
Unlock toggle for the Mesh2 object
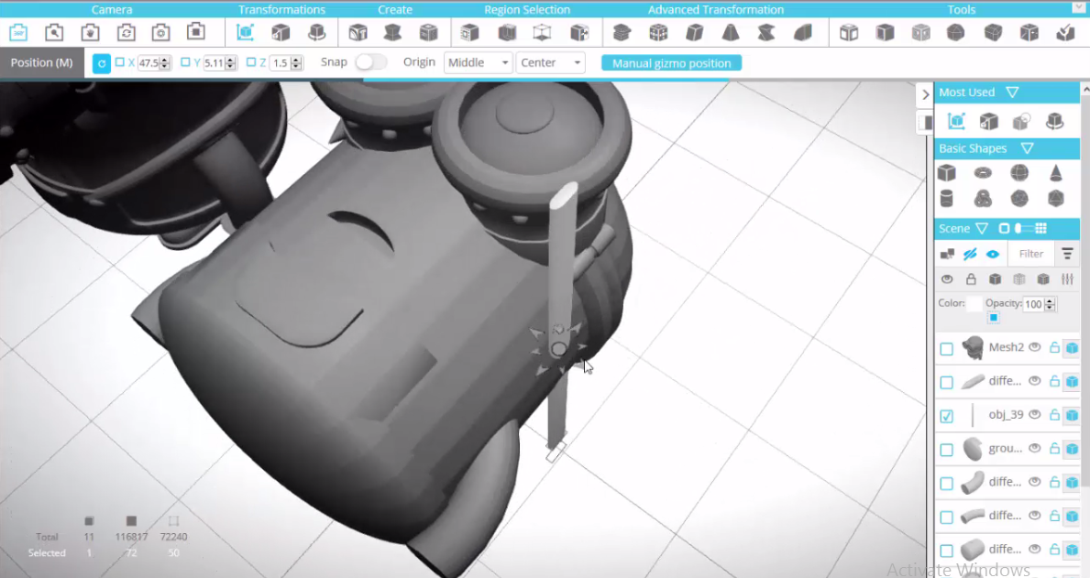tap(1054, 347)
